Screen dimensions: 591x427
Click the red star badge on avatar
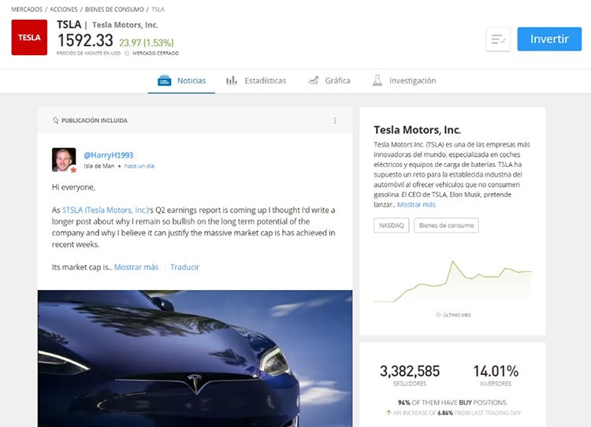73,169
